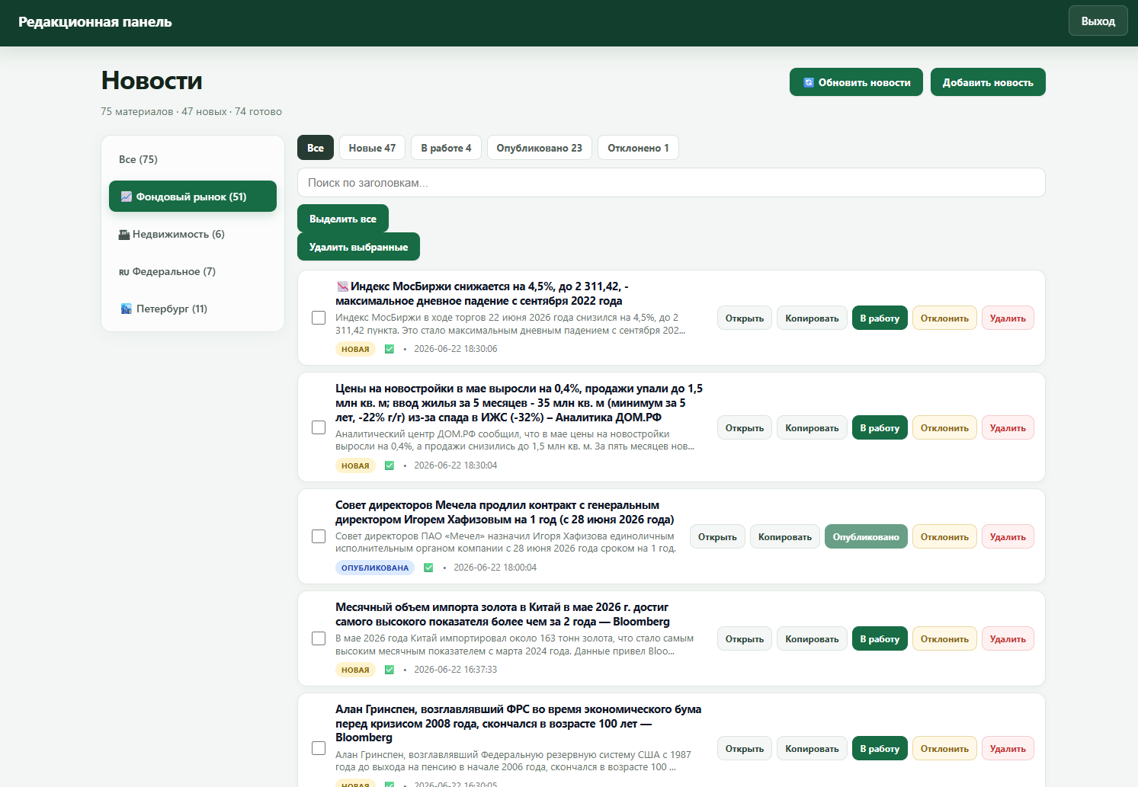Tick the checkbox for Индекс МосБиржи news
The image size is (1138, 787).
(x=319, y=318)
